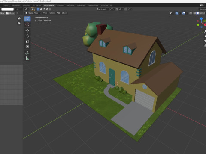
Task: Switch to the Sculpting workspace tab
Action: [x=26, y=6]
